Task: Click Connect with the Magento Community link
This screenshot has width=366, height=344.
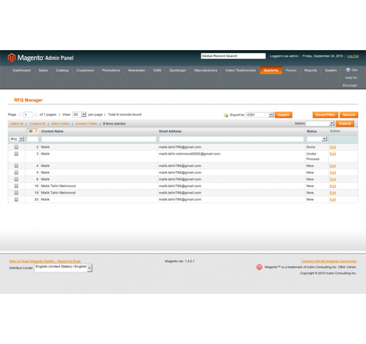Action: click(x=329, y=261)
